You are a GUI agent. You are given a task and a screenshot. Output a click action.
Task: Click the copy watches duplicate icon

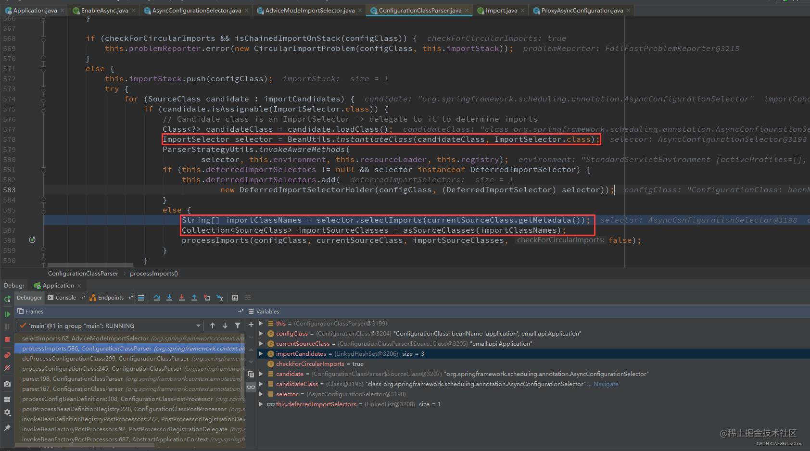click(x=251, y=374)
